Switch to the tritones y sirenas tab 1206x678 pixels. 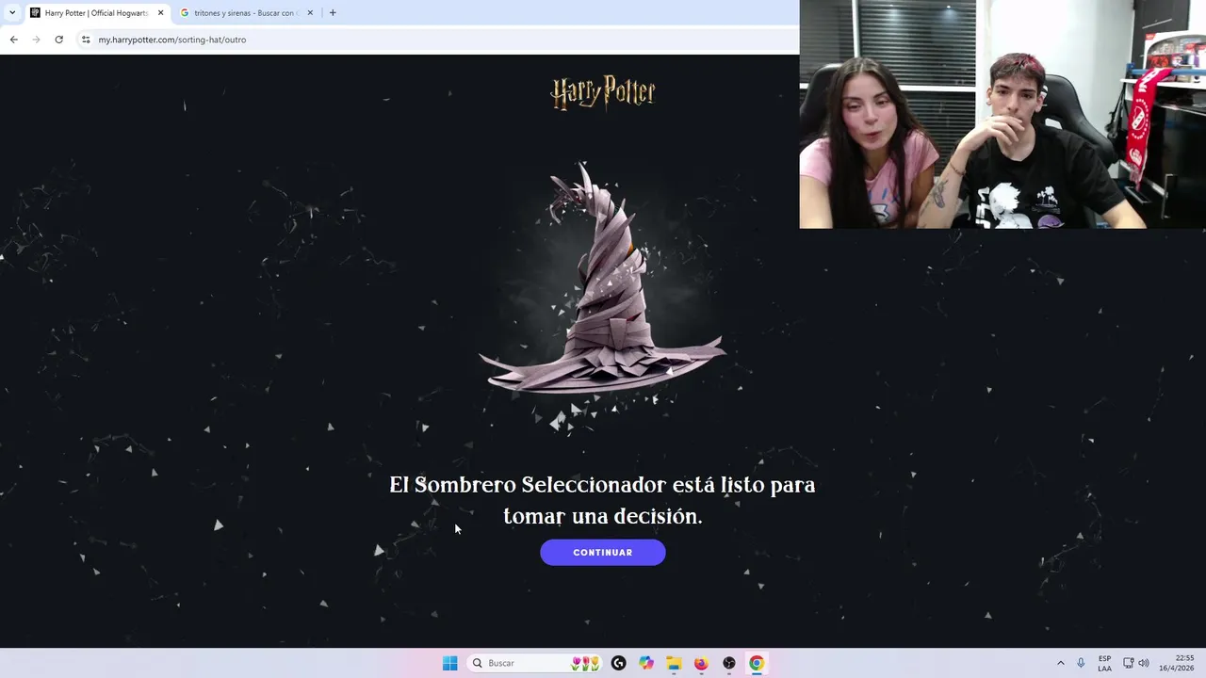[x=245, y=13]
